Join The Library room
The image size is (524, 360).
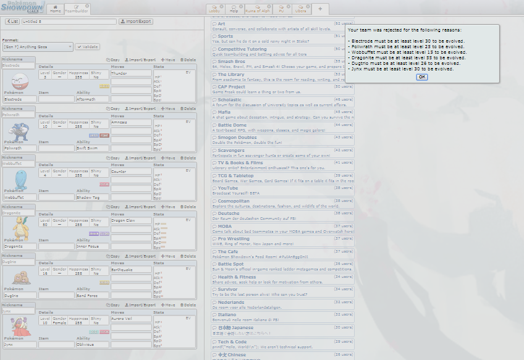(282, 77)
